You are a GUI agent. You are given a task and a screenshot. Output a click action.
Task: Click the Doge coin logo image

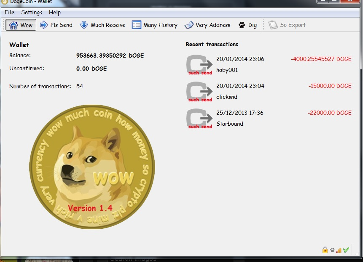(x=92, y=167)
